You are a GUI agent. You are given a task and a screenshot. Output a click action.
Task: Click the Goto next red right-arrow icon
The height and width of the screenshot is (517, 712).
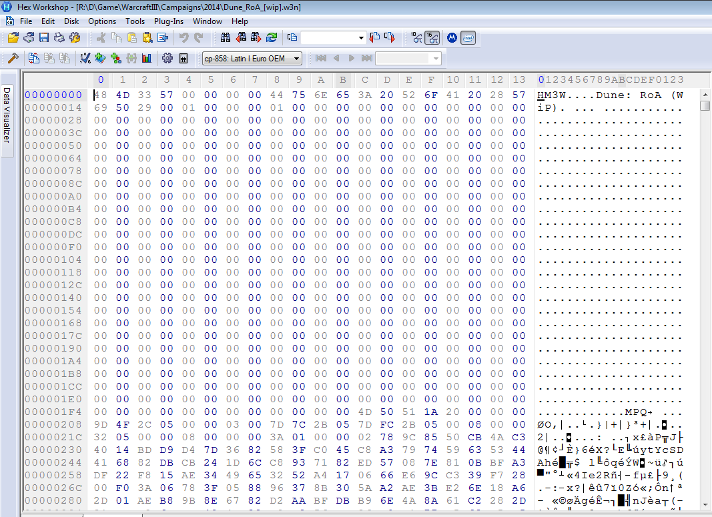click(x=390, y=37)
